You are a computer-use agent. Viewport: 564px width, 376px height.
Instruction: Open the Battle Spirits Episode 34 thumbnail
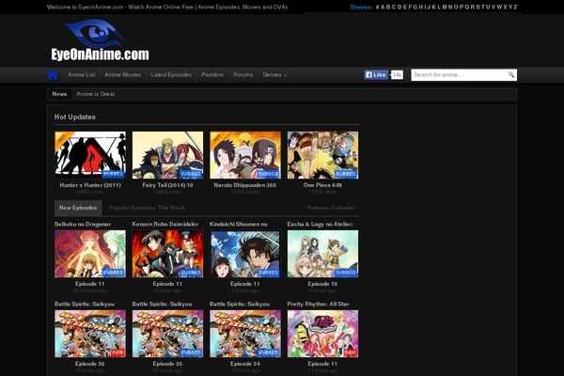pyautogui.click(x=245, y=334)
